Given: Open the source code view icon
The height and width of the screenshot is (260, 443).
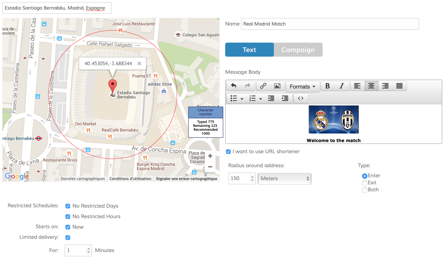Looking at the screenshot, I should tap(300, 98).
